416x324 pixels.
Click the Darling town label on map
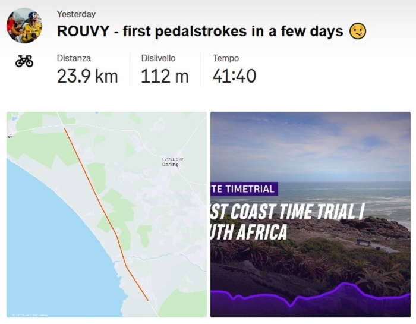click(x=172, y=164)
